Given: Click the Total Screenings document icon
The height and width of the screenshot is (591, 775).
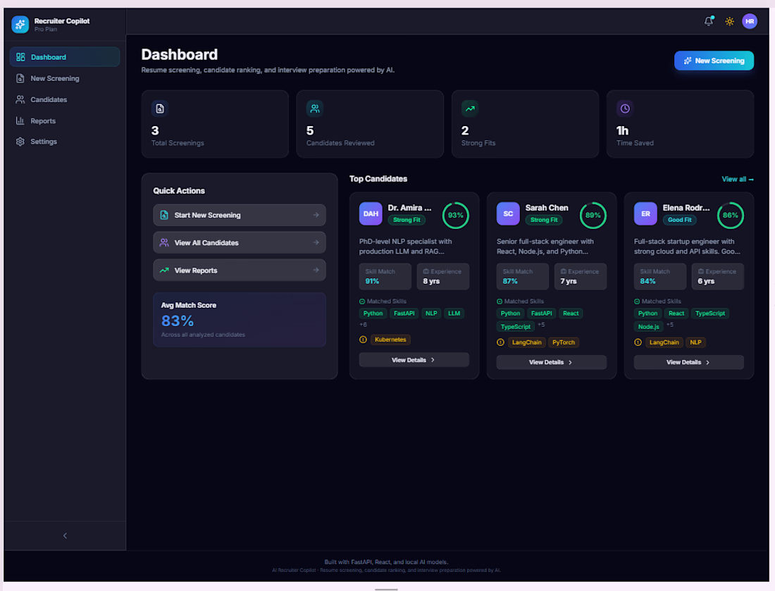Looking at the screenshot, I should [x=160, y=108].
